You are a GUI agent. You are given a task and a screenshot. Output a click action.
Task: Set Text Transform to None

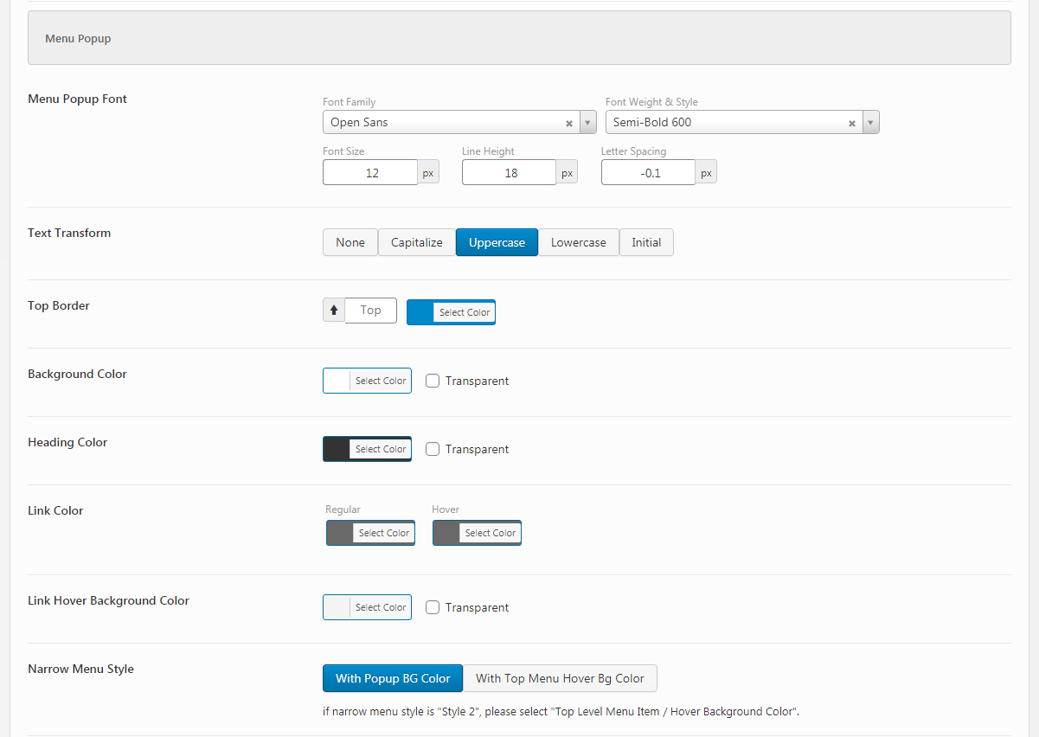[x=350, y=242]
